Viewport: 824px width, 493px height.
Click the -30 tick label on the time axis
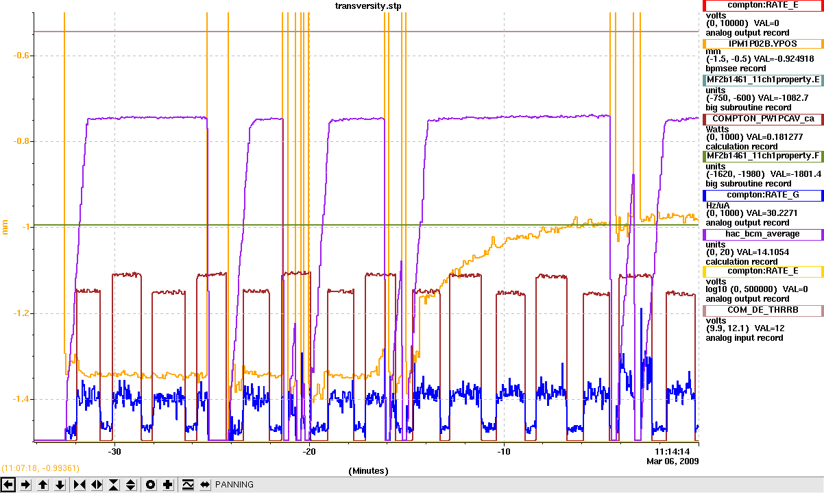tap(114, 451)
